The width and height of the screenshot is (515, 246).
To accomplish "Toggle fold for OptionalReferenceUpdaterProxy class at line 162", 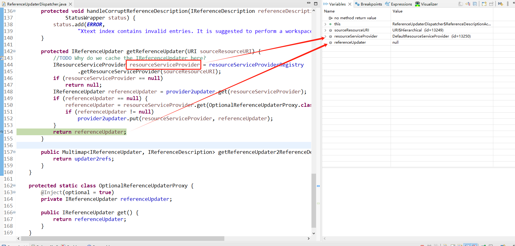I will point(14,186).
